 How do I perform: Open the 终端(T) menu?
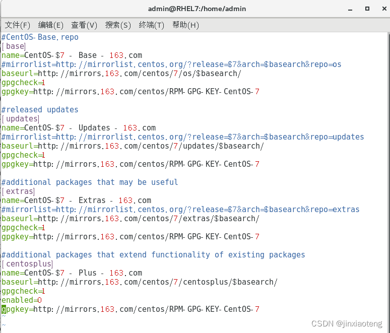pyautogui.click(x=152, y=25)
